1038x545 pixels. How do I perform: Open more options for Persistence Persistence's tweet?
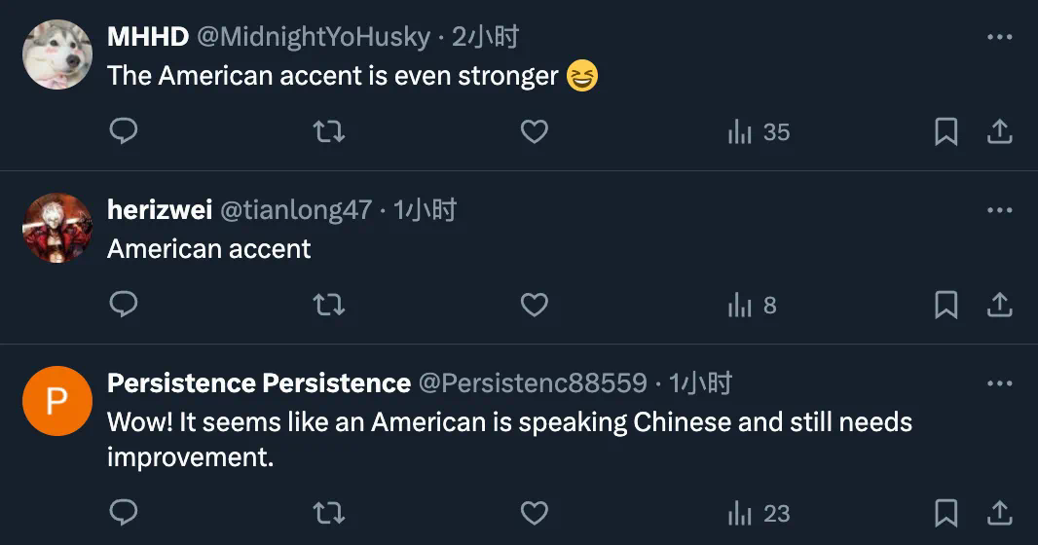tap(1000, 383)
